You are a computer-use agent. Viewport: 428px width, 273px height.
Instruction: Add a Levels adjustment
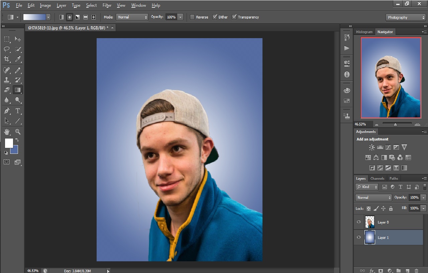tap(380, 147)
